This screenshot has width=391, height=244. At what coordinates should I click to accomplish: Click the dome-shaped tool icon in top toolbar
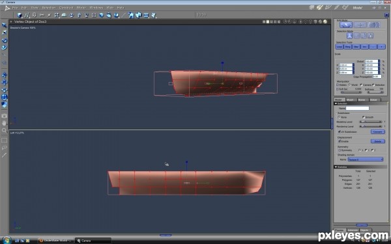tap(64, 16)
